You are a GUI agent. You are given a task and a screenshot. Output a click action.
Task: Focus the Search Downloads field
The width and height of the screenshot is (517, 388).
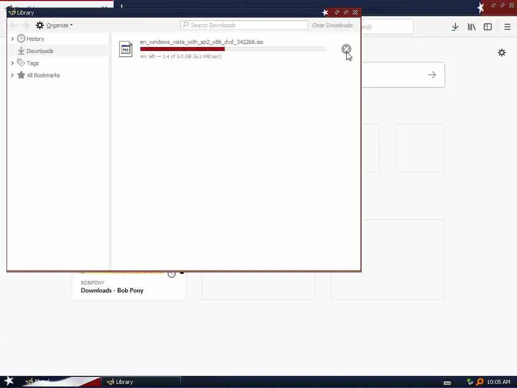[x=244, y=25]
